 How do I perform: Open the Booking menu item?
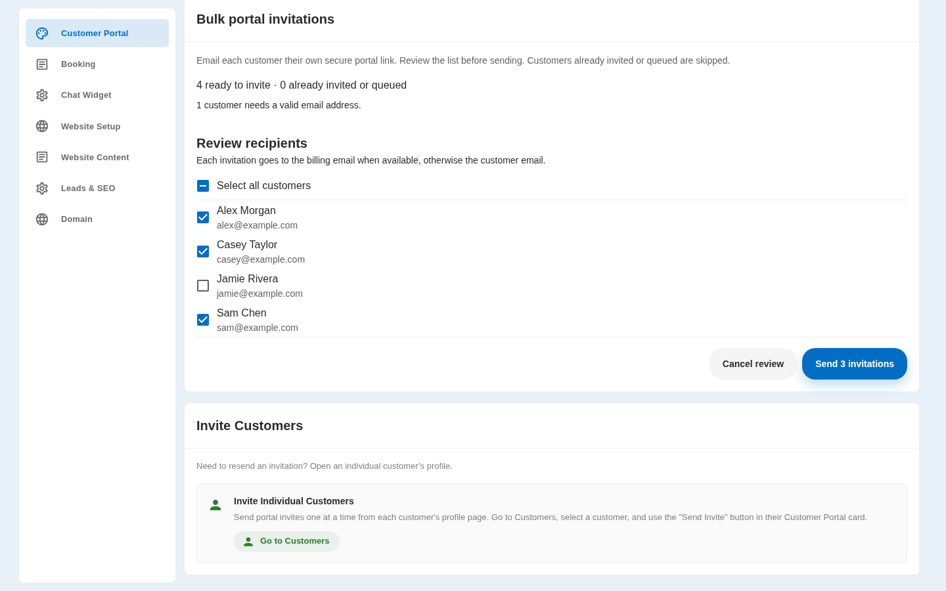[x=97, y=64]
